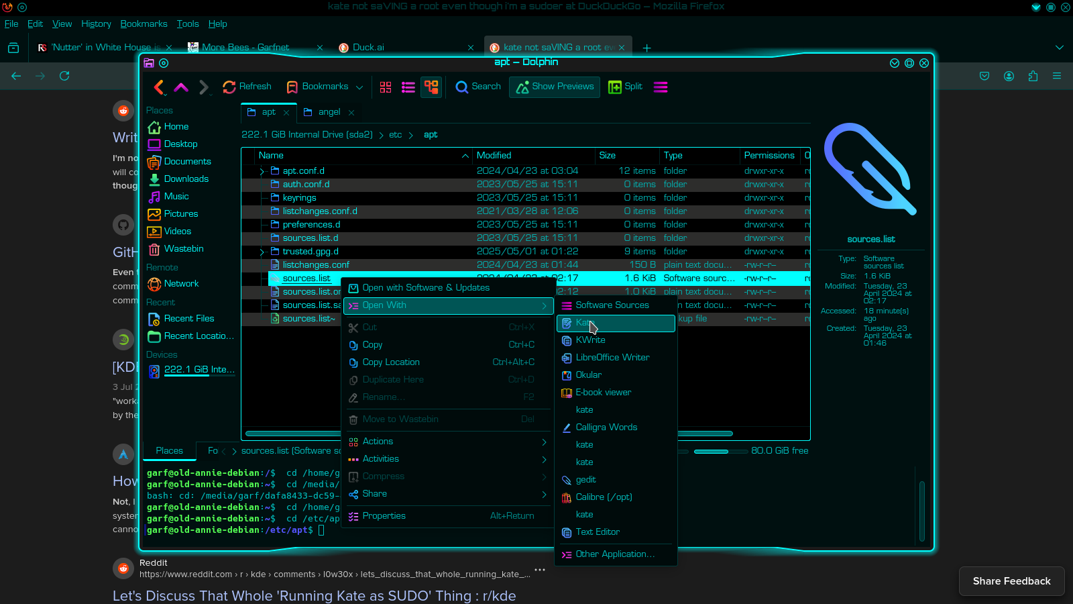Screen dimensions: 1073x604
Task: Click the 222.1 GiB Internal Drive breadcrumb
Action: pyautogui.click(x=307, y=135)
